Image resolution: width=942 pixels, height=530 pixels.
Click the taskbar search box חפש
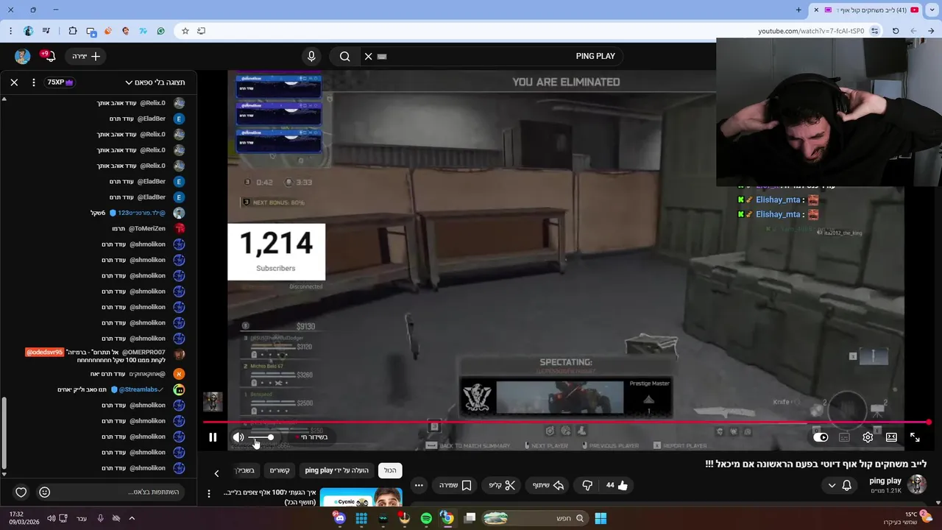click(x=536, y=518)
